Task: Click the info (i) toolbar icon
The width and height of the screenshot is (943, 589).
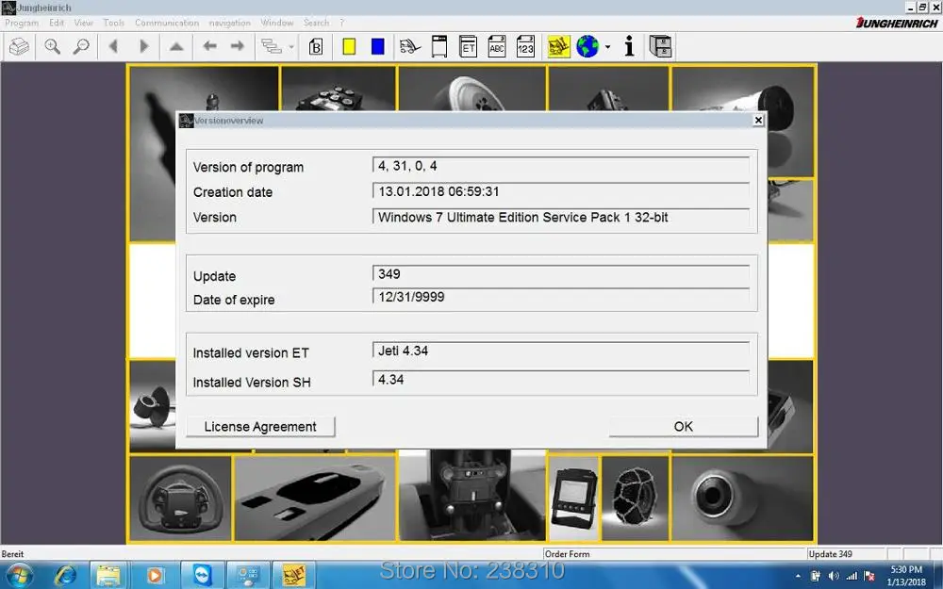Action: pyautogui.click(x=629, y=45)
